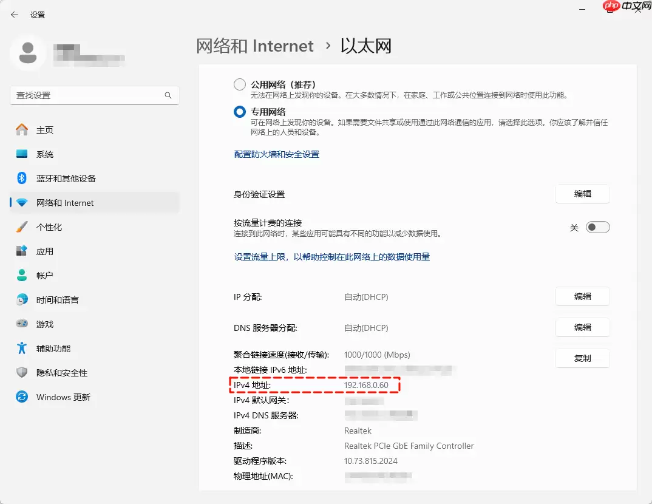Image resolution: width=652 pixels, height=504 pixels.
Task: Go to 时间和语言 section
Action: point(94,300)
